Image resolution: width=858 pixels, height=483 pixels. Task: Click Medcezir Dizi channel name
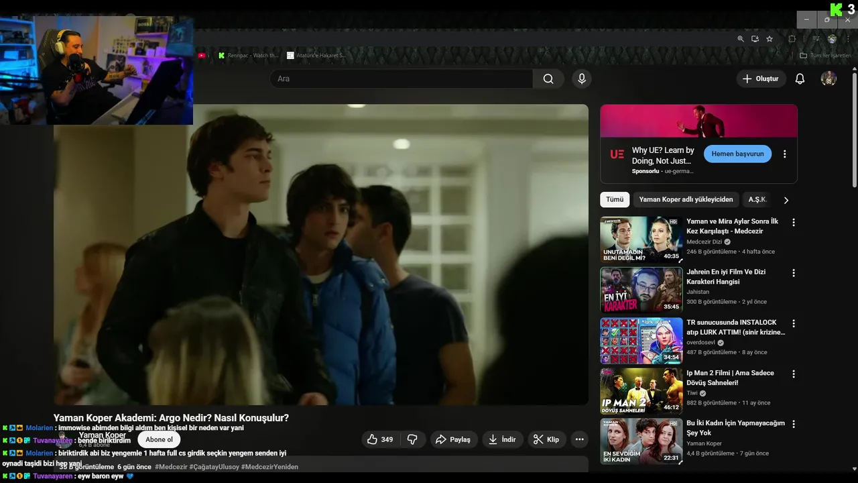(x=704, y=241)
